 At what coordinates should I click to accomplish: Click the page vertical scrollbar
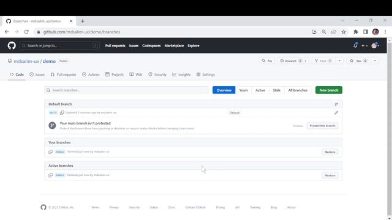click(390, 128)
